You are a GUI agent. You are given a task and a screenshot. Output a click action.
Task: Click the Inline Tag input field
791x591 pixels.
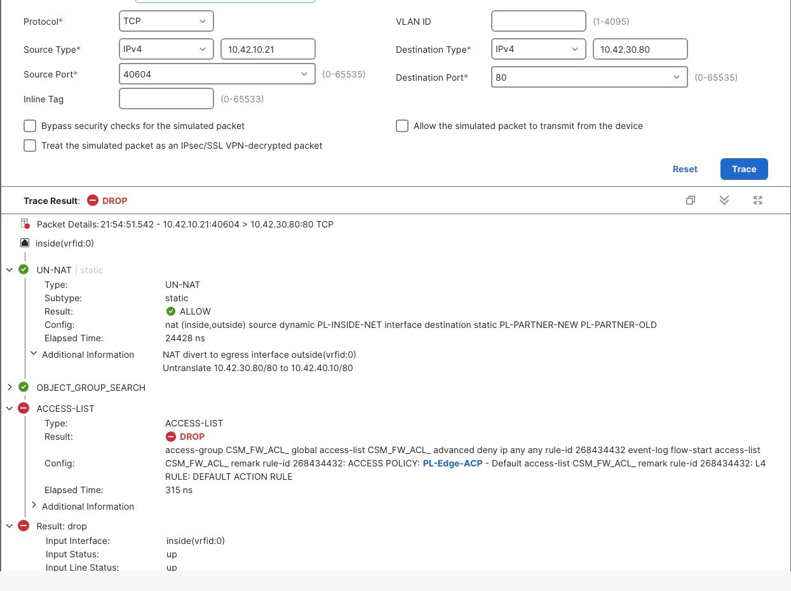[x=166, y=98]
